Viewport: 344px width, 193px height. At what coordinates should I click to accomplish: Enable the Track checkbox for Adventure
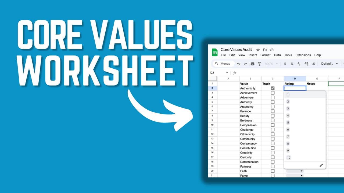[x=273, y=97]
